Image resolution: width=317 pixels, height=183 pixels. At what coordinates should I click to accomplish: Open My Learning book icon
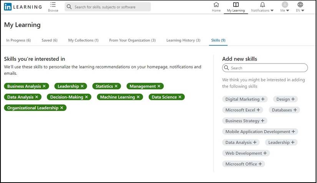(236, 5)
